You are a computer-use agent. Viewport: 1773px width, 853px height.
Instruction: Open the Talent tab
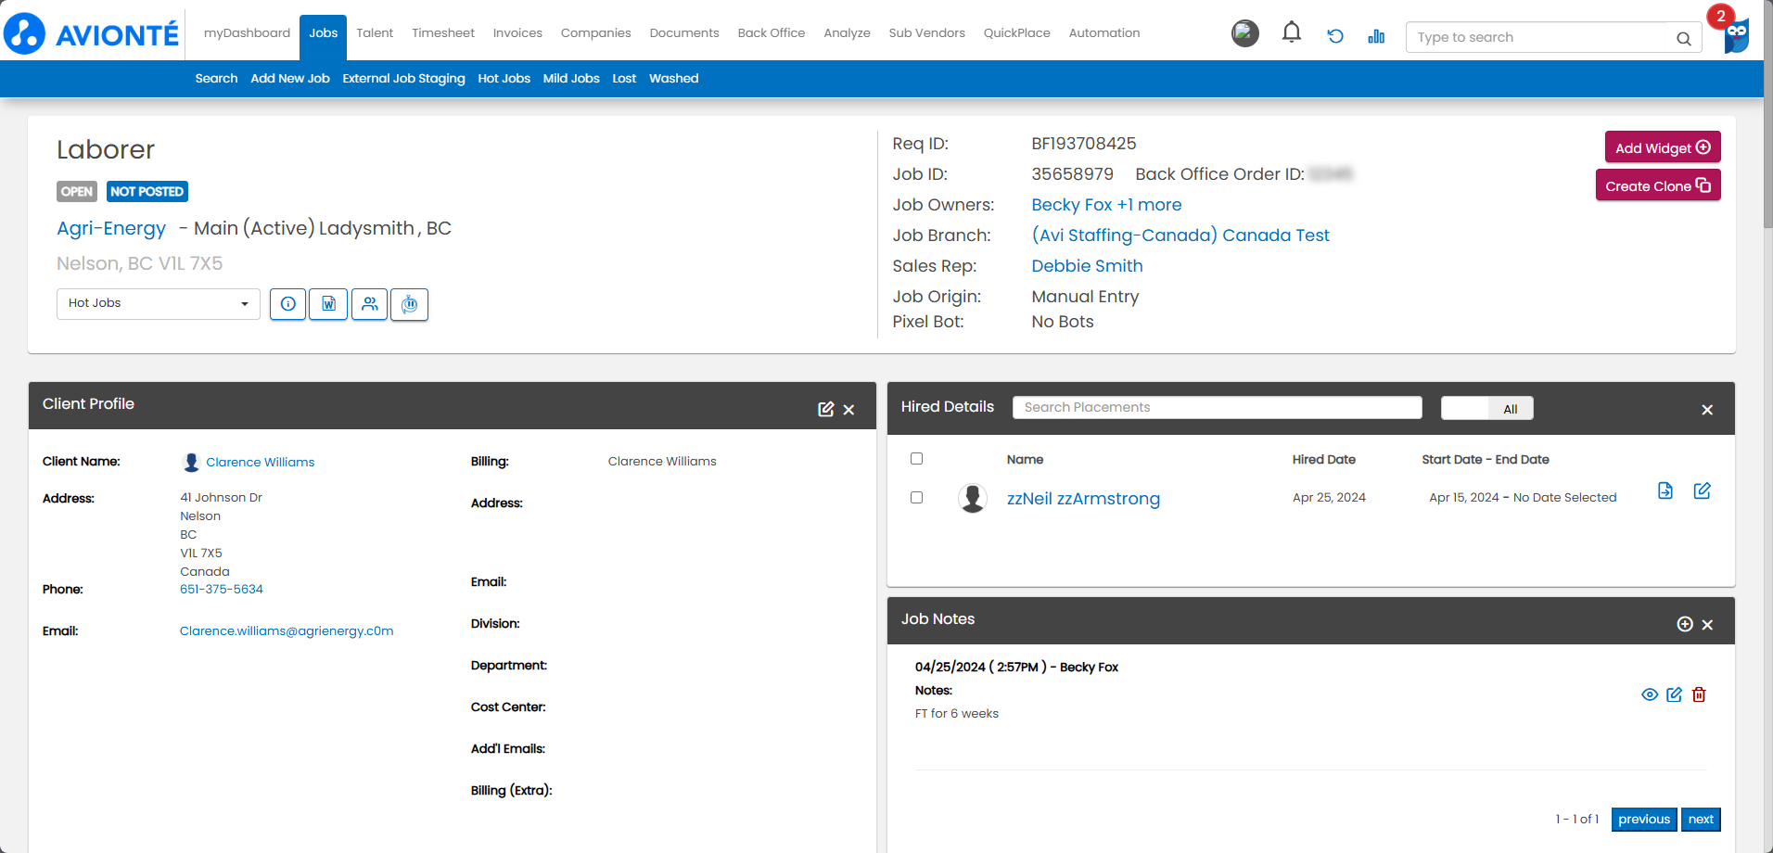[375, 33]
